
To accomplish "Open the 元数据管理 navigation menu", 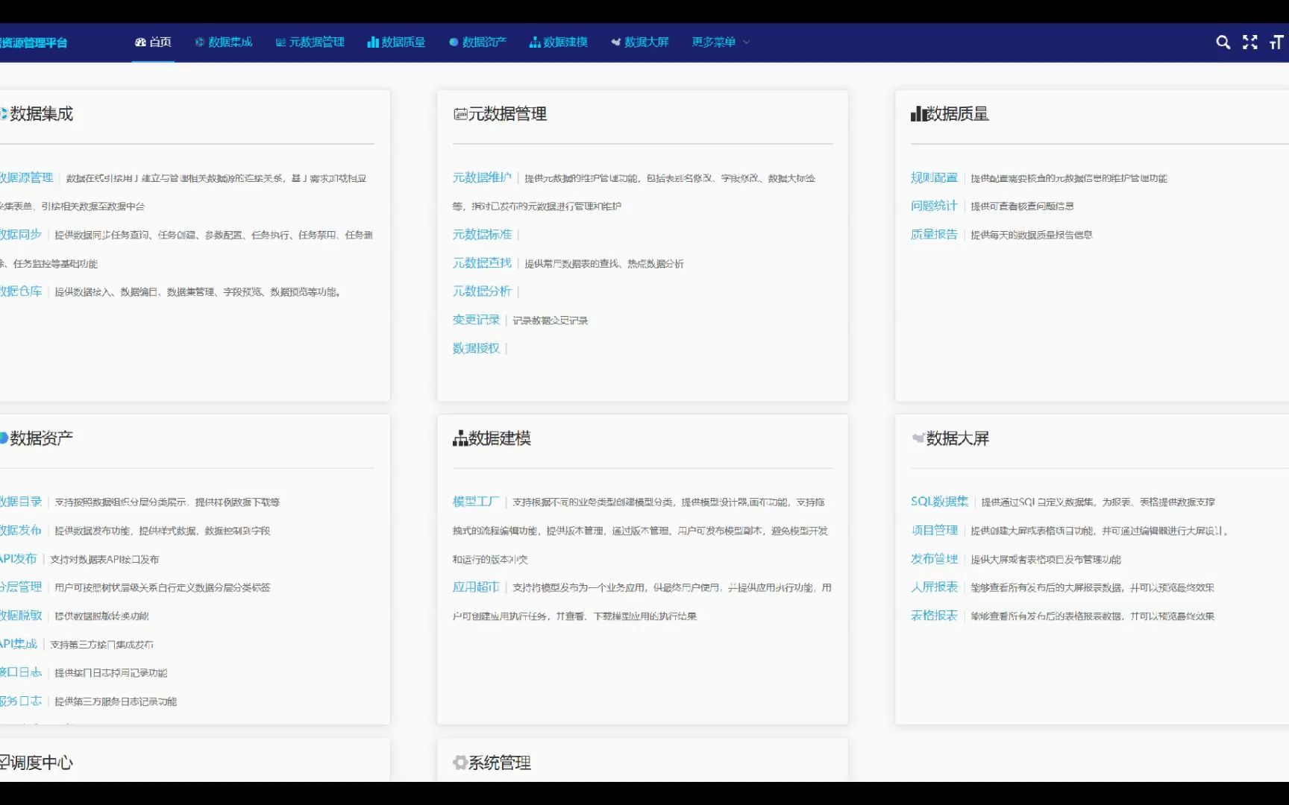I will (x=310, y=42).
